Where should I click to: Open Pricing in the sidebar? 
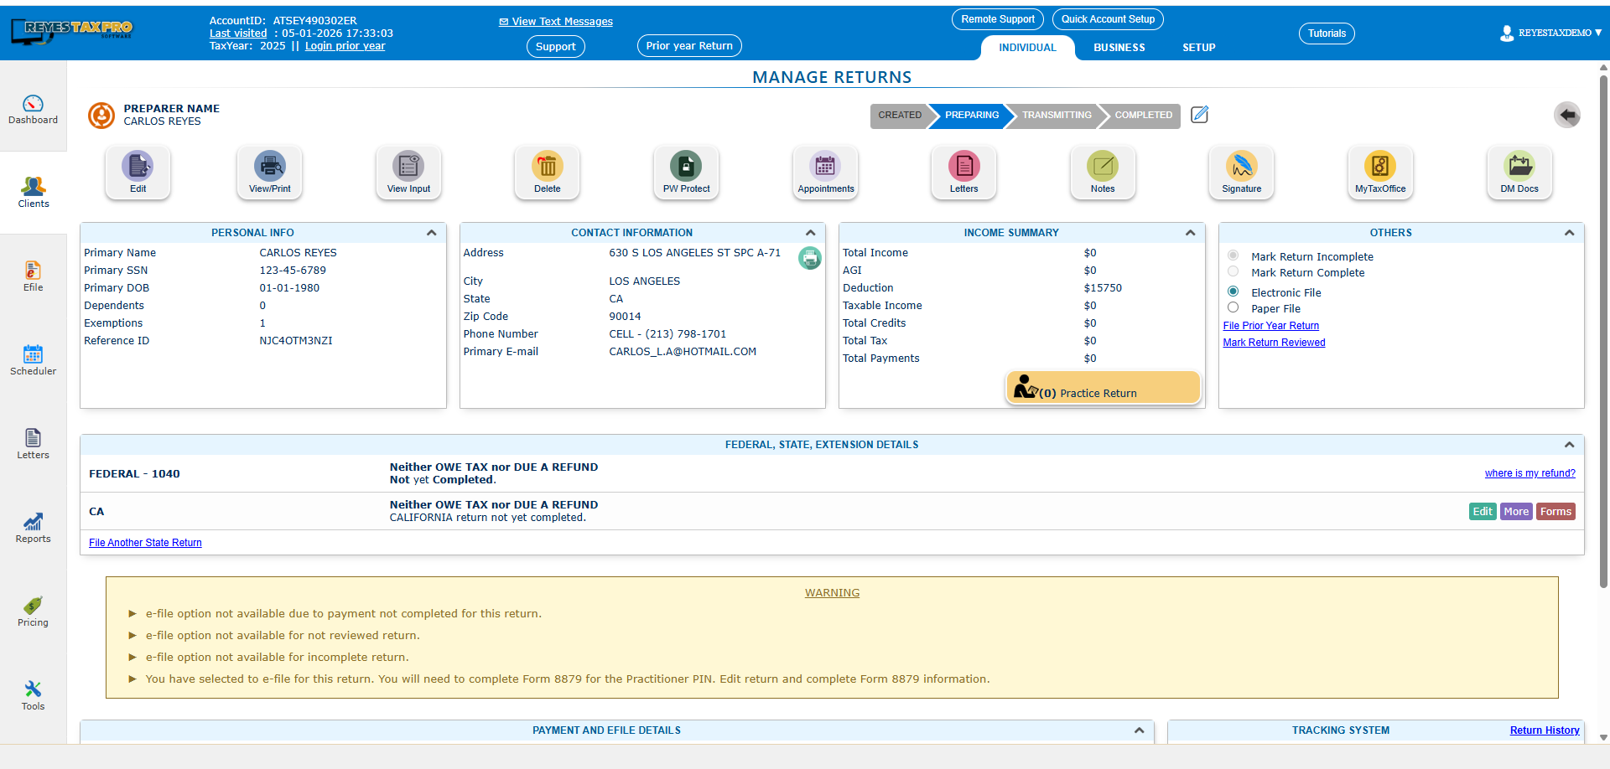[x=33, y=612]
